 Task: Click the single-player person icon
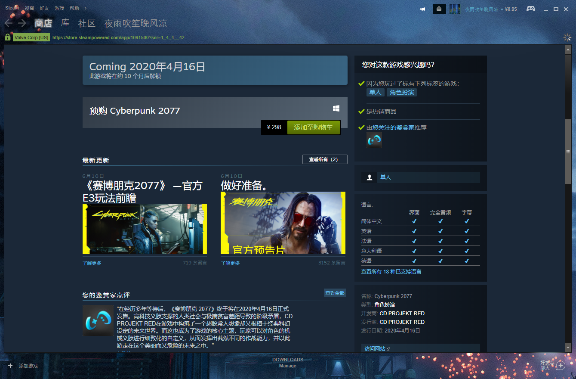point(369,177)
